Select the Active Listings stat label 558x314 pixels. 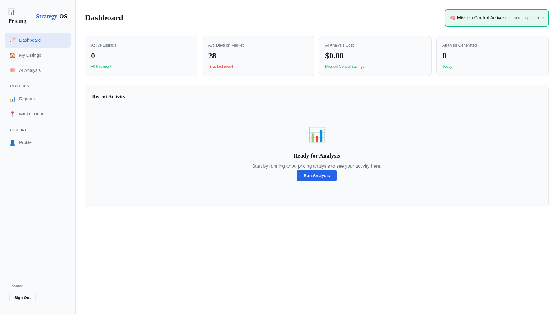click(x=103, y=45)
